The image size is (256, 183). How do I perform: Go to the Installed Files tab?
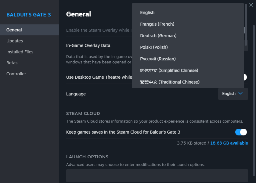point(29,52)
